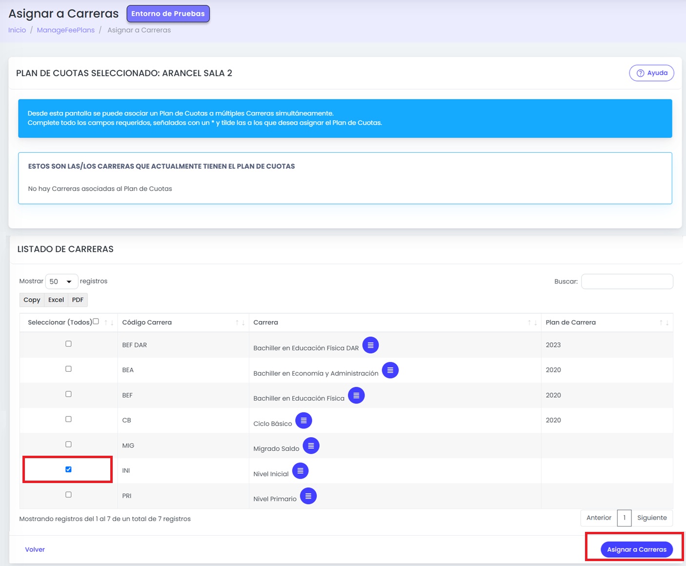This screenshot has width=686, height=566.
Task: Click the Entorno de Pruebas badge
Action: [168, 14]
